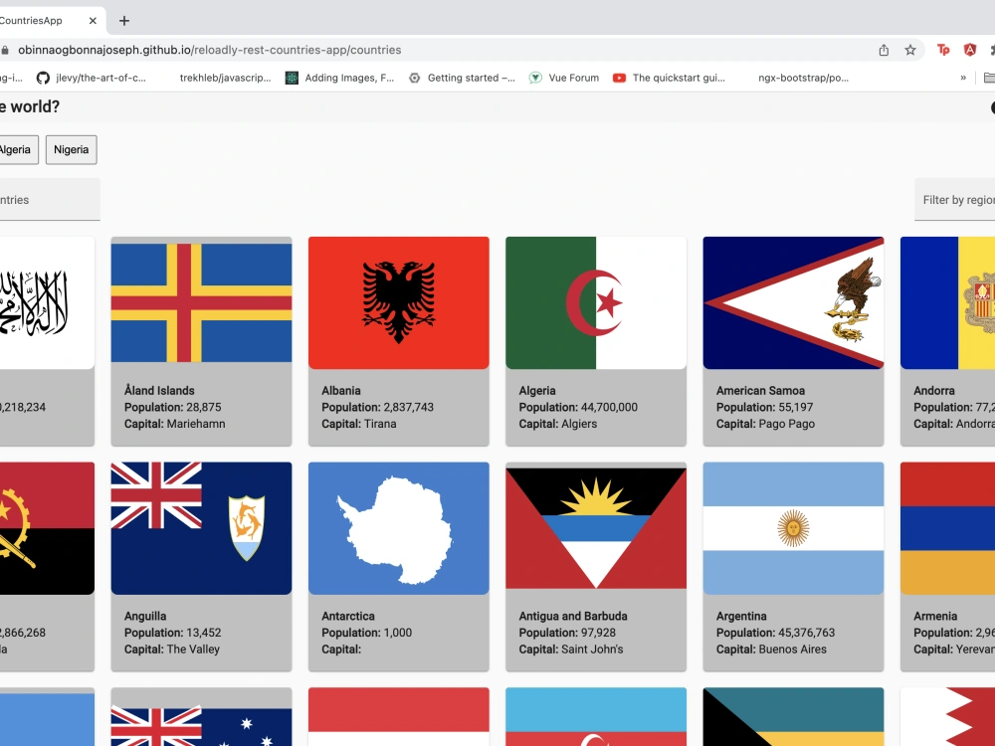
Task: Focus the search countries input field
Action: 50,200
